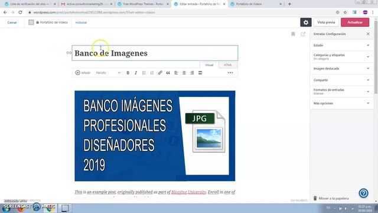Switch to the Lista de verificación browser tab

[x=30, y=4]
